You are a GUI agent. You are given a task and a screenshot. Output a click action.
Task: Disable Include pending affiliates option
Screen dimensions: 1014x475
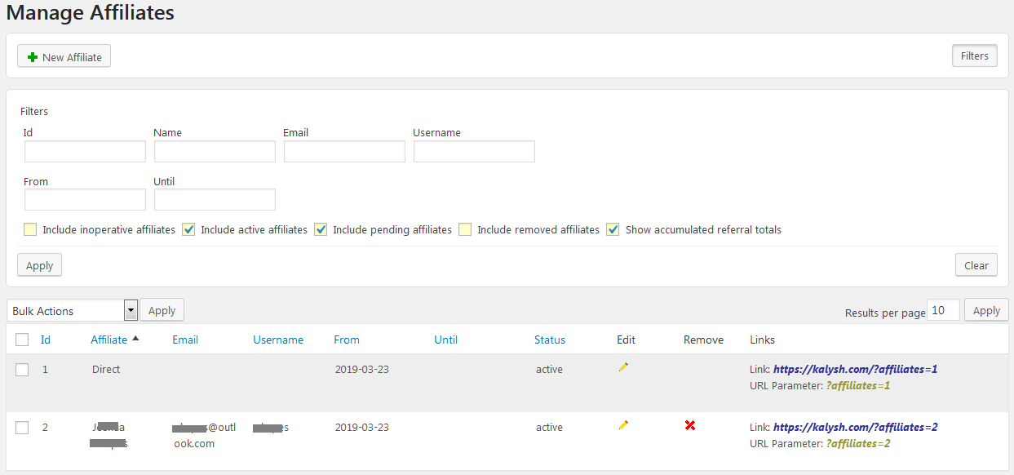[321, 230]
